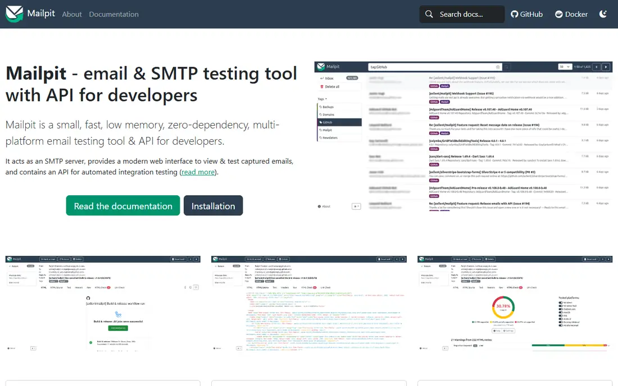This screenshot has width=618, height=386.
Task: Focus the Search docs field
Action: [x=462, y=14]
